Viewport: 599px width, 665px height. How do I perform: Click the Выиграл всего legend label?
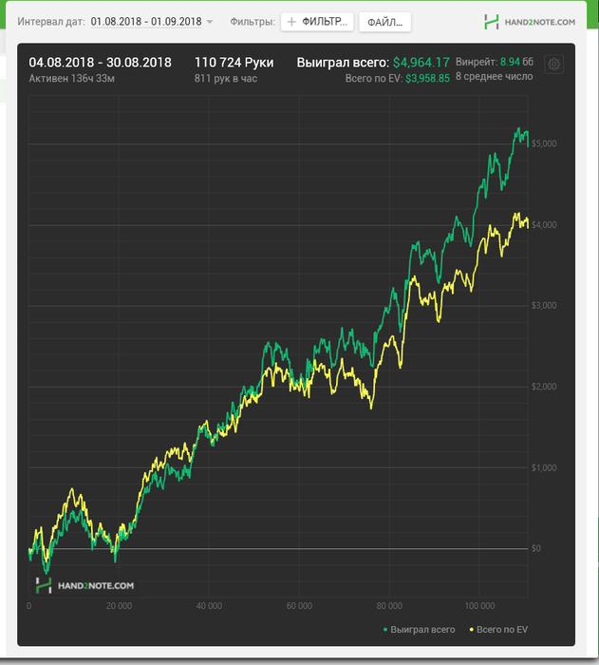(x=422, y=630)
